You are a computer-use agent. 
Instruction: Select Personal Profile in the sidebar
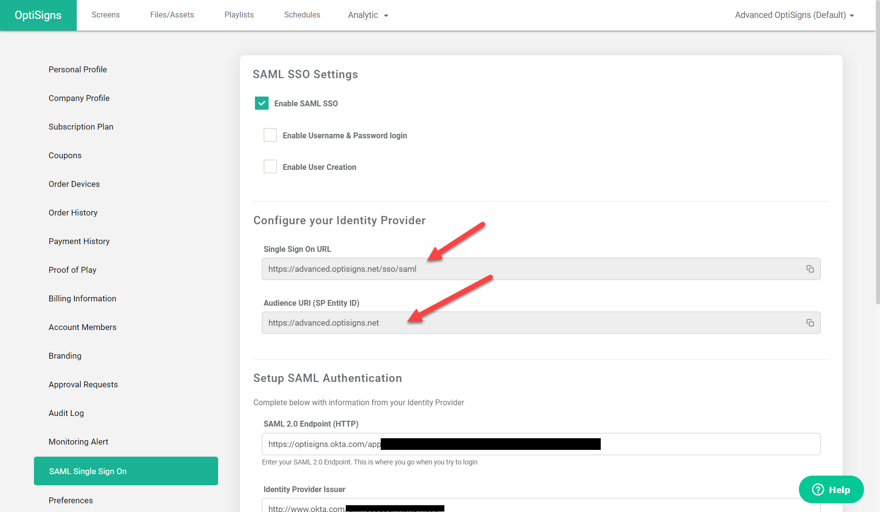point(78,69)
